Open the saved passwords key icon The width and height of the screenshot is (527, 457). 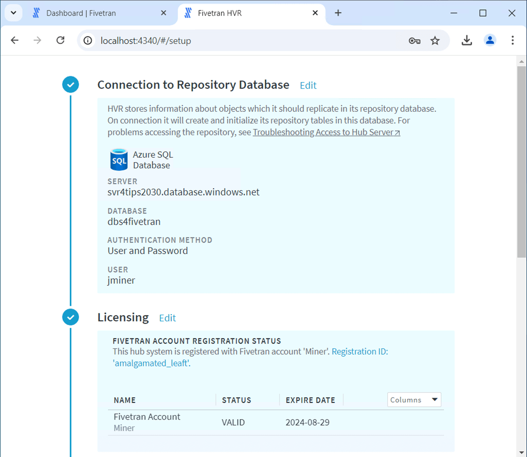click(x=414, y=41)
